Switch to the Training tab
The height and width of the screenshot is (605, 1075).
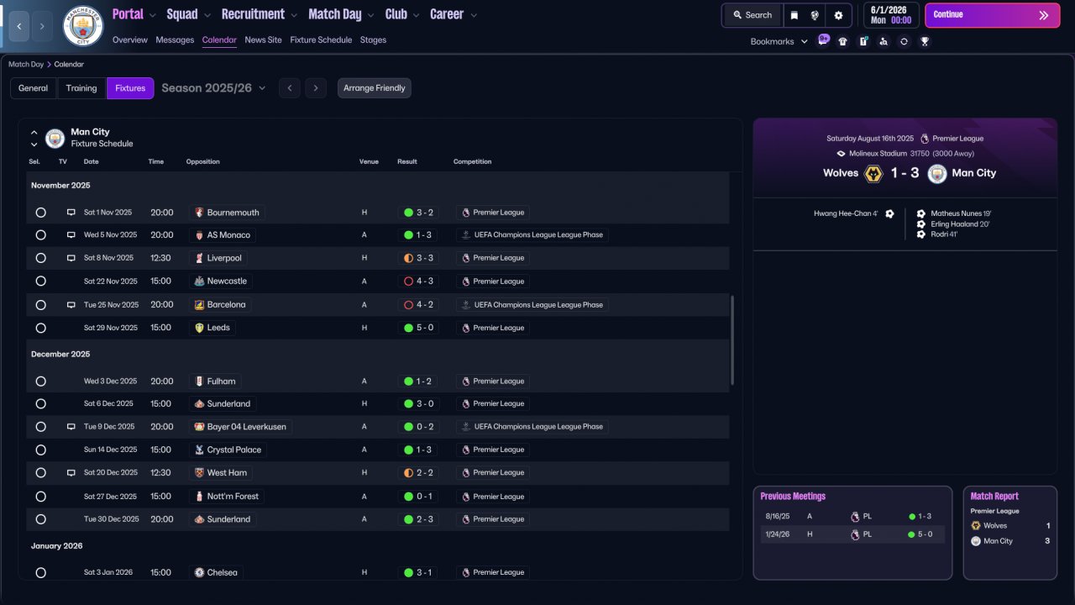point(81,88)
